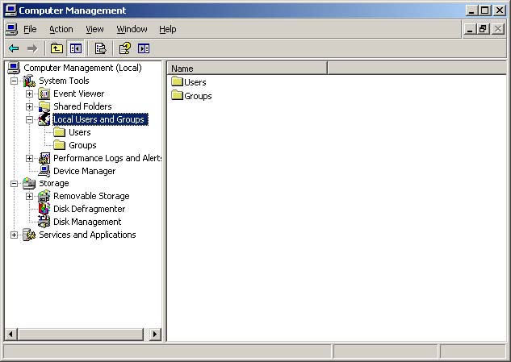This screenshot has width=511, height=362.
Task: Open the View menu
Action: 94,29
